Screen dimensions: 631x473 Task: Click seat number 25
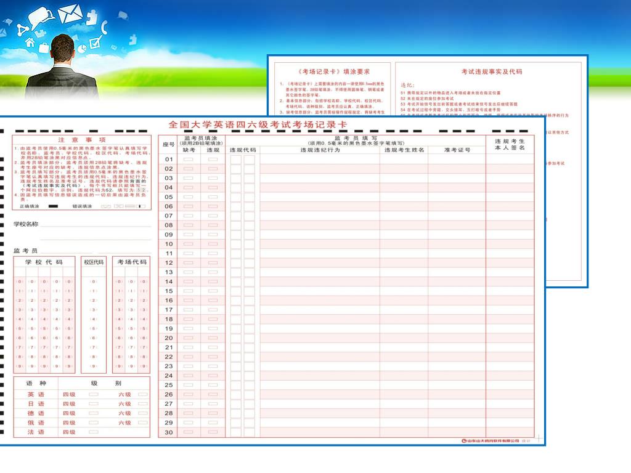click(169, 386)
